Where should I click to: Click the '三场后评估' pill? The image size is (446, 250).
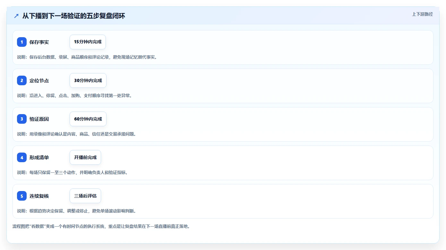pyautogui.click(x=85, y=196)
